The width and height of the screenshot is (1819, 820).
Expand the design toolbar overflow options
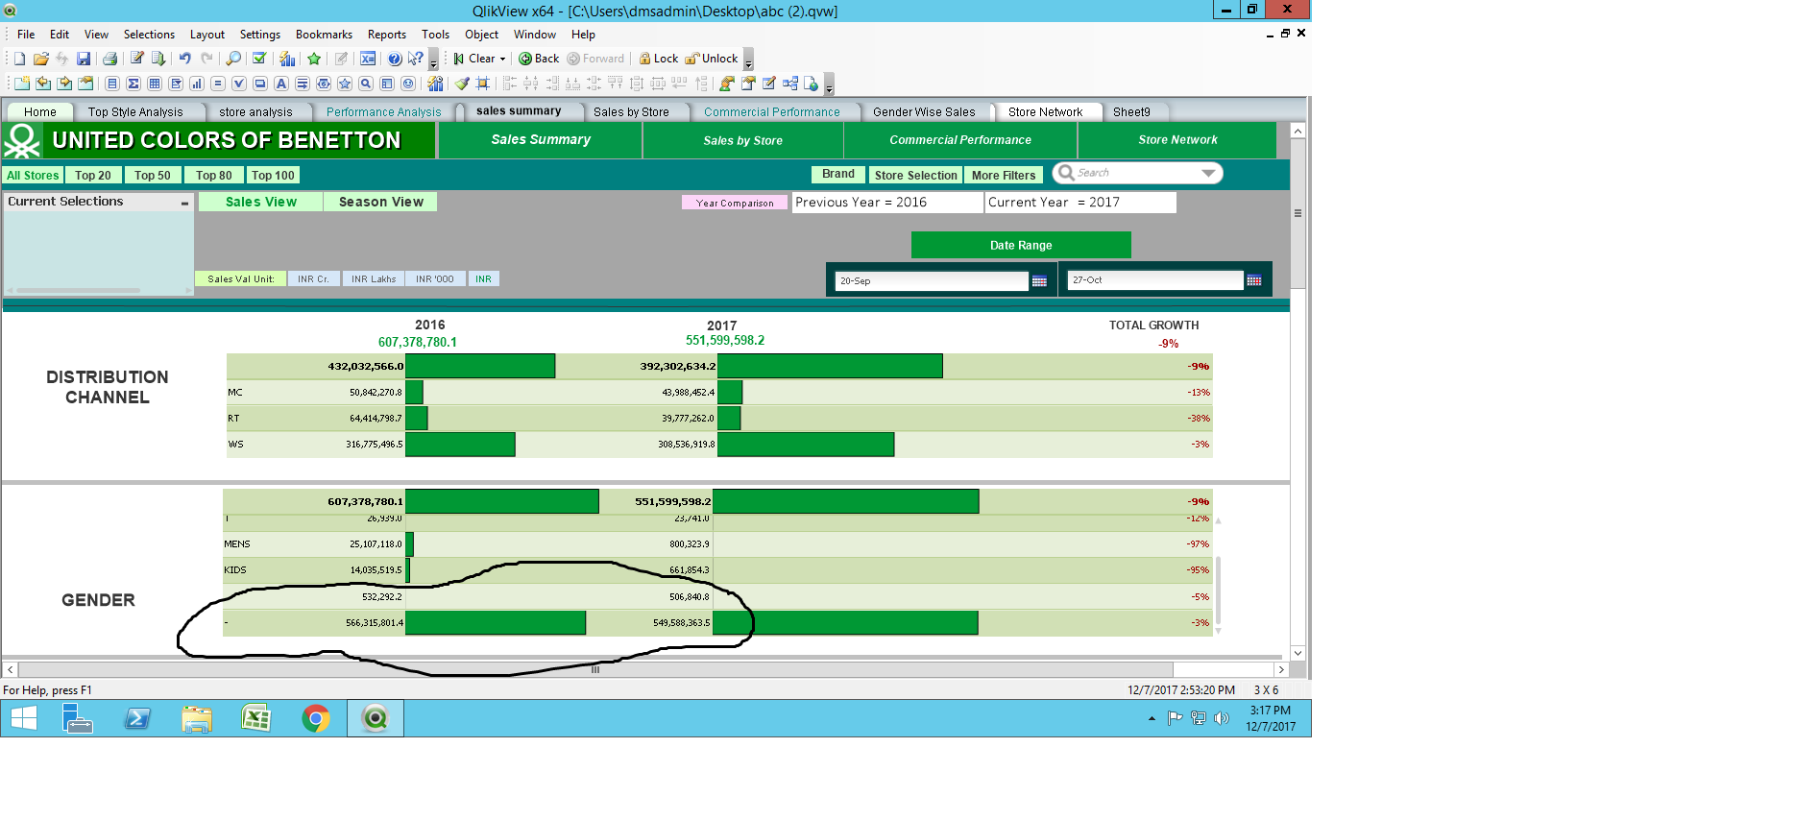[829, 84]
